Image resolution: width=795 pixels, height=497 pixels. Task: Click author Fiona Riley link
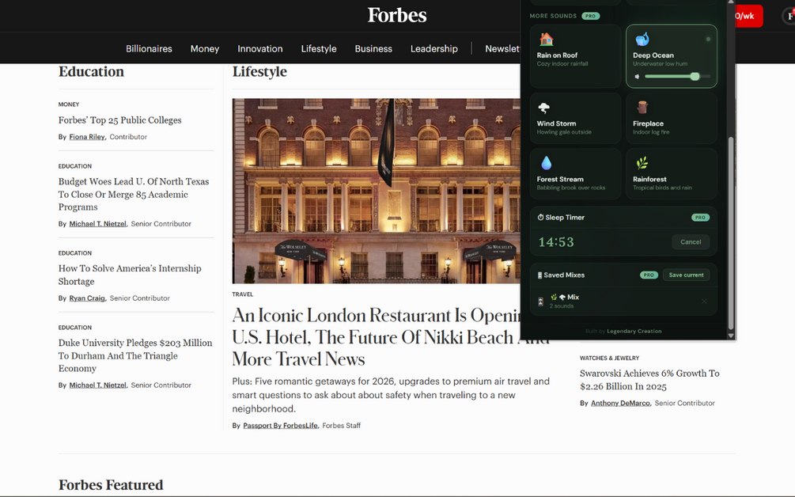pyautogui.click(x=87, y=137)
